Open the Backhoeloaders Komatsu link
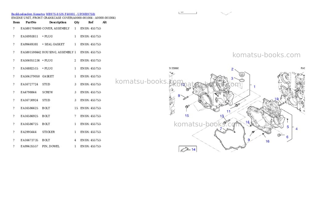The width and height of the screenshot is (316, 223). pyautogui.click(x=28, y=14)
